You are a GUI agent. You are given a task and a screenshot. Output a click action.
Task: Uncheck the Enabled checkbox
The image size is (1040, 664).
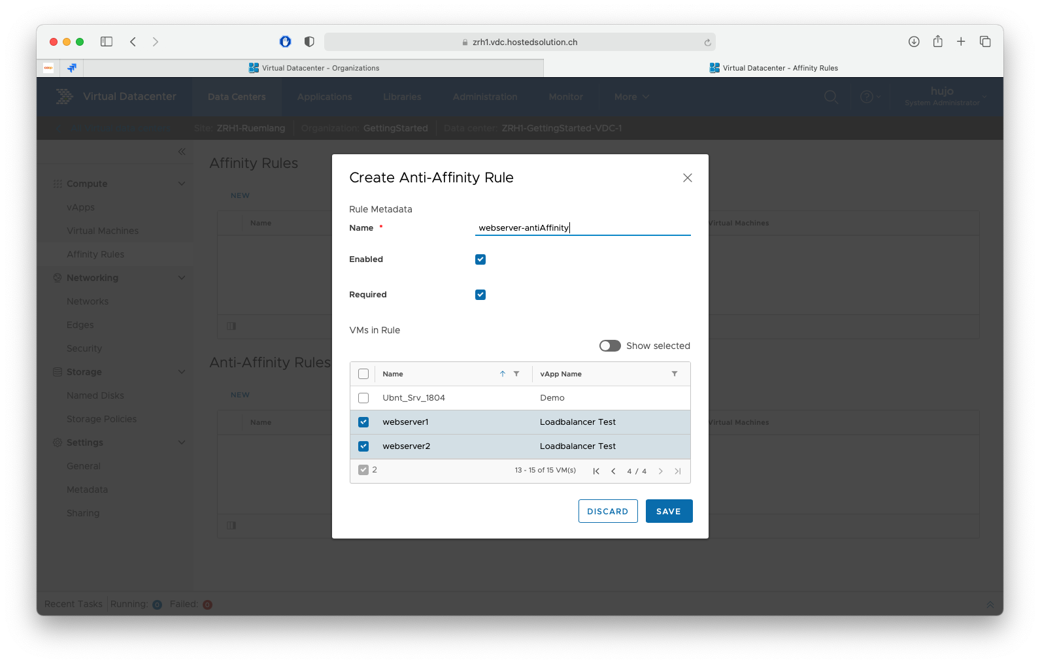(x=480, y=259)
